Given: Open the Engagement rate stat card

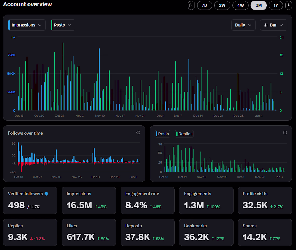Looking at the screenshot, I should pyautogui.click(x=147, y=200).
